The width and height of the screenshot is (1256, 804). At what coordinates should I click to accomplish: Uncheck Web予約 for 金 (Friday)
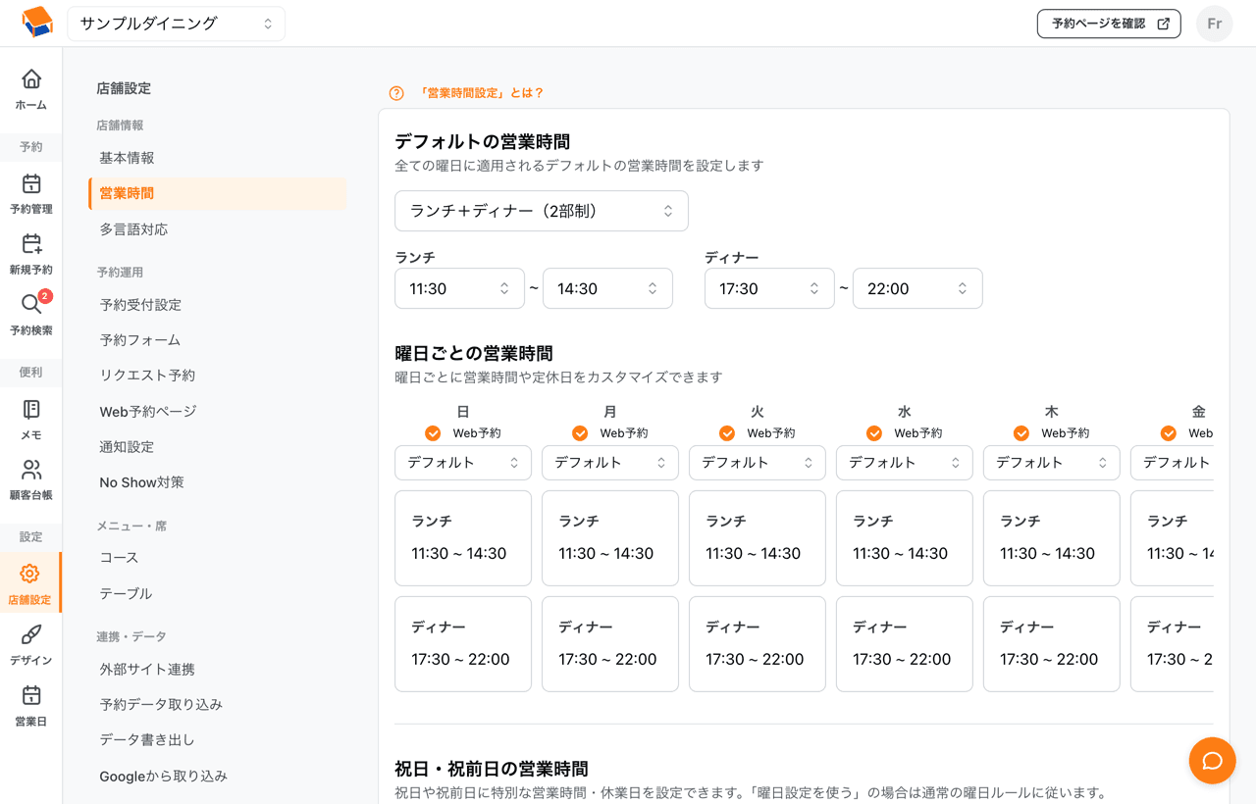coord(1169,433)
